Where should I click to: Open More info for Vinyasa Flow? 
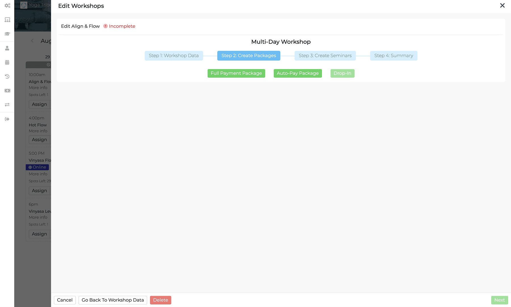(x=38, y=174)
